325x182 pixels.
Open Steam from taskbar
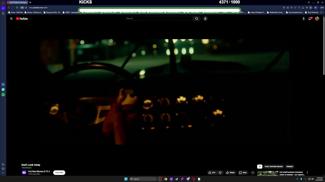pyautogui.click(x=177, y=179)
